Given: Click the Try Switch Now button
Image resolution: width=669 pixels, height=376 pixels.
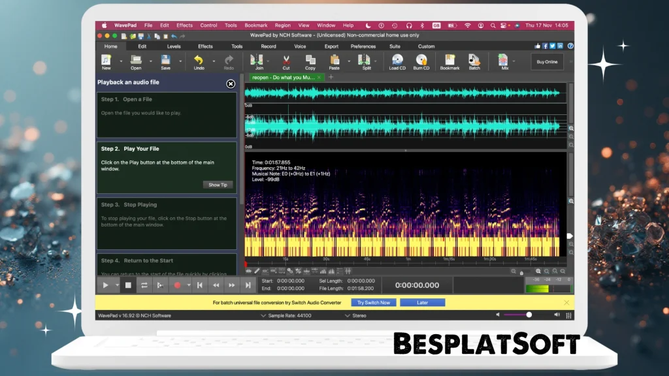Looking at the screenshot, I should [x=373, y=302].
